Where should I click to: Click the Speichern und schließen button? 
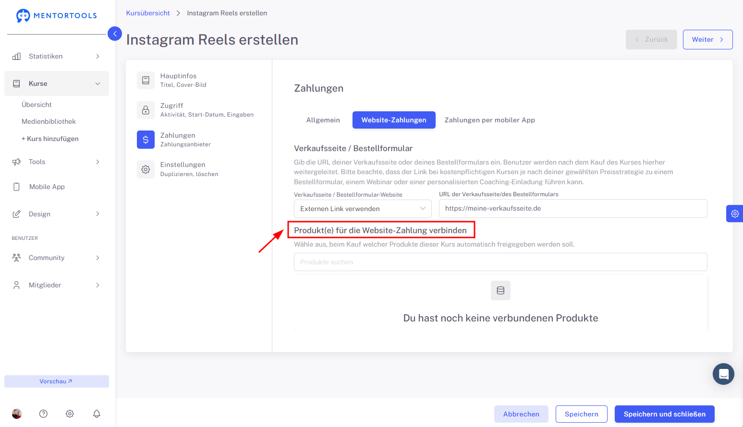tap(664, 414)
